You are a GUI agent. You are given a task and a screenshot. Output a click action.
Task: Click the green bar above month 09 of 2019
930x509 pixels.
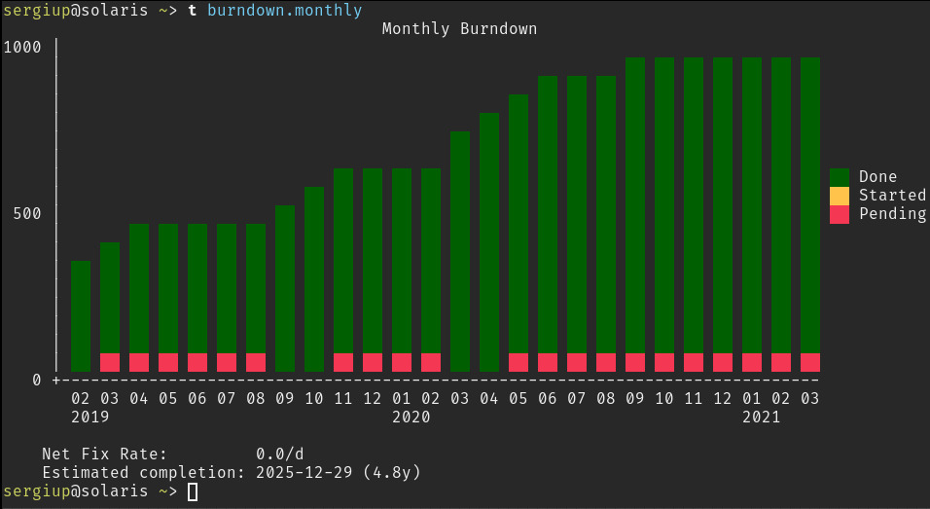point(285,288)
